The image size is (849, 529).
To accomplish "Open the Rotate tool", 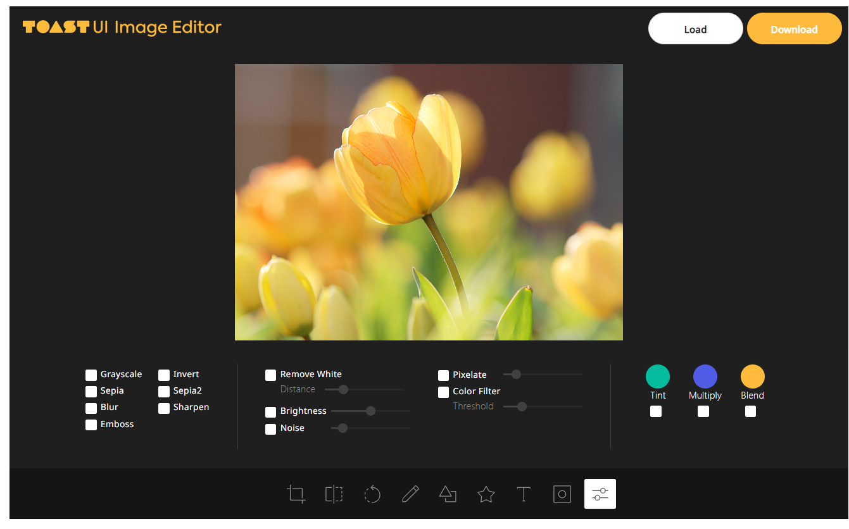I will tap(372, 494).
